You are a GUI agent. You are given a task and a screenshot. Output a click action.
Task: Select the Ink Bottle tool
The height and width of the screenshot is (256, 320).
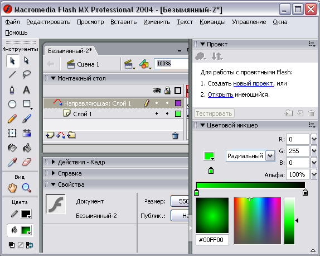click(12, 148)
